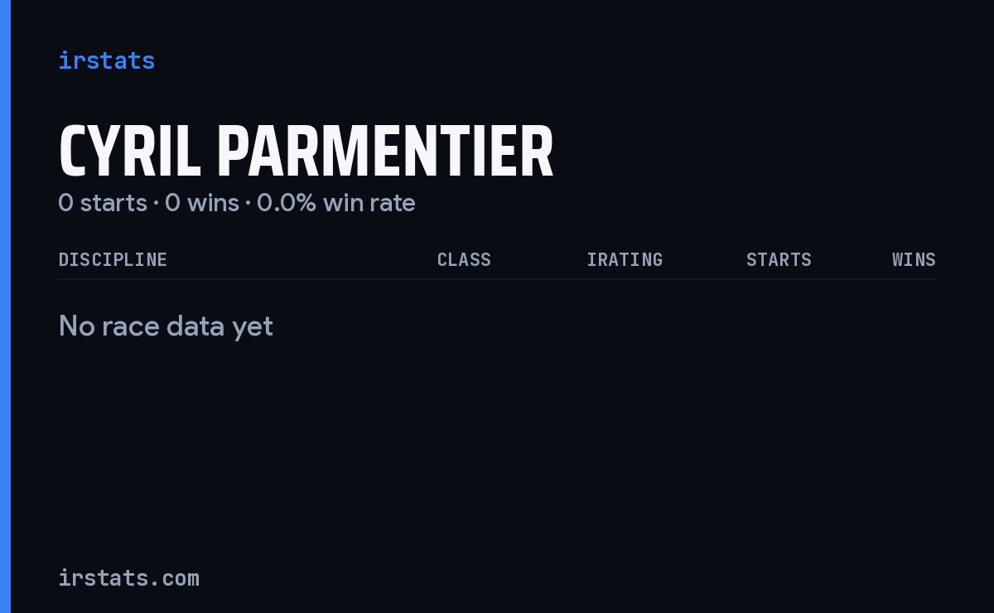Click the "No race data yet" message
The width and height of the screenshot is (994, 613).
pos(166,326)
